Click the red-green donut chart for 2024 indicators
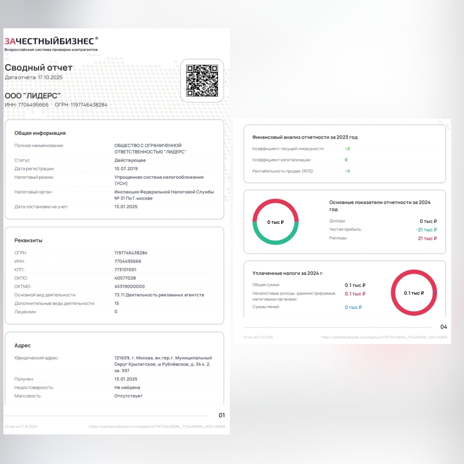The width and height of the screenshot is (464, 464). [x=275, y=222]
